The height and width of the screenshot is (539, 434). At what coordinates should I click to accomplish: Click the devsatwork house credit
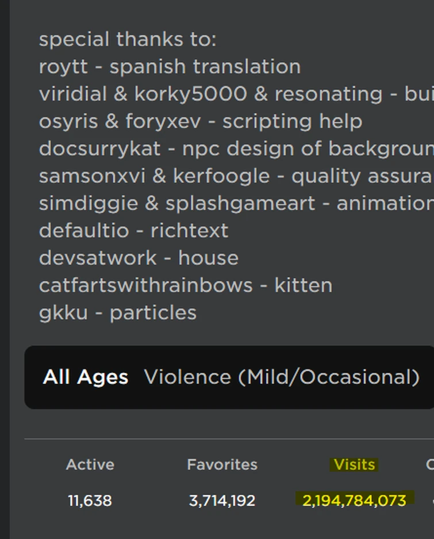click(139, 258)
